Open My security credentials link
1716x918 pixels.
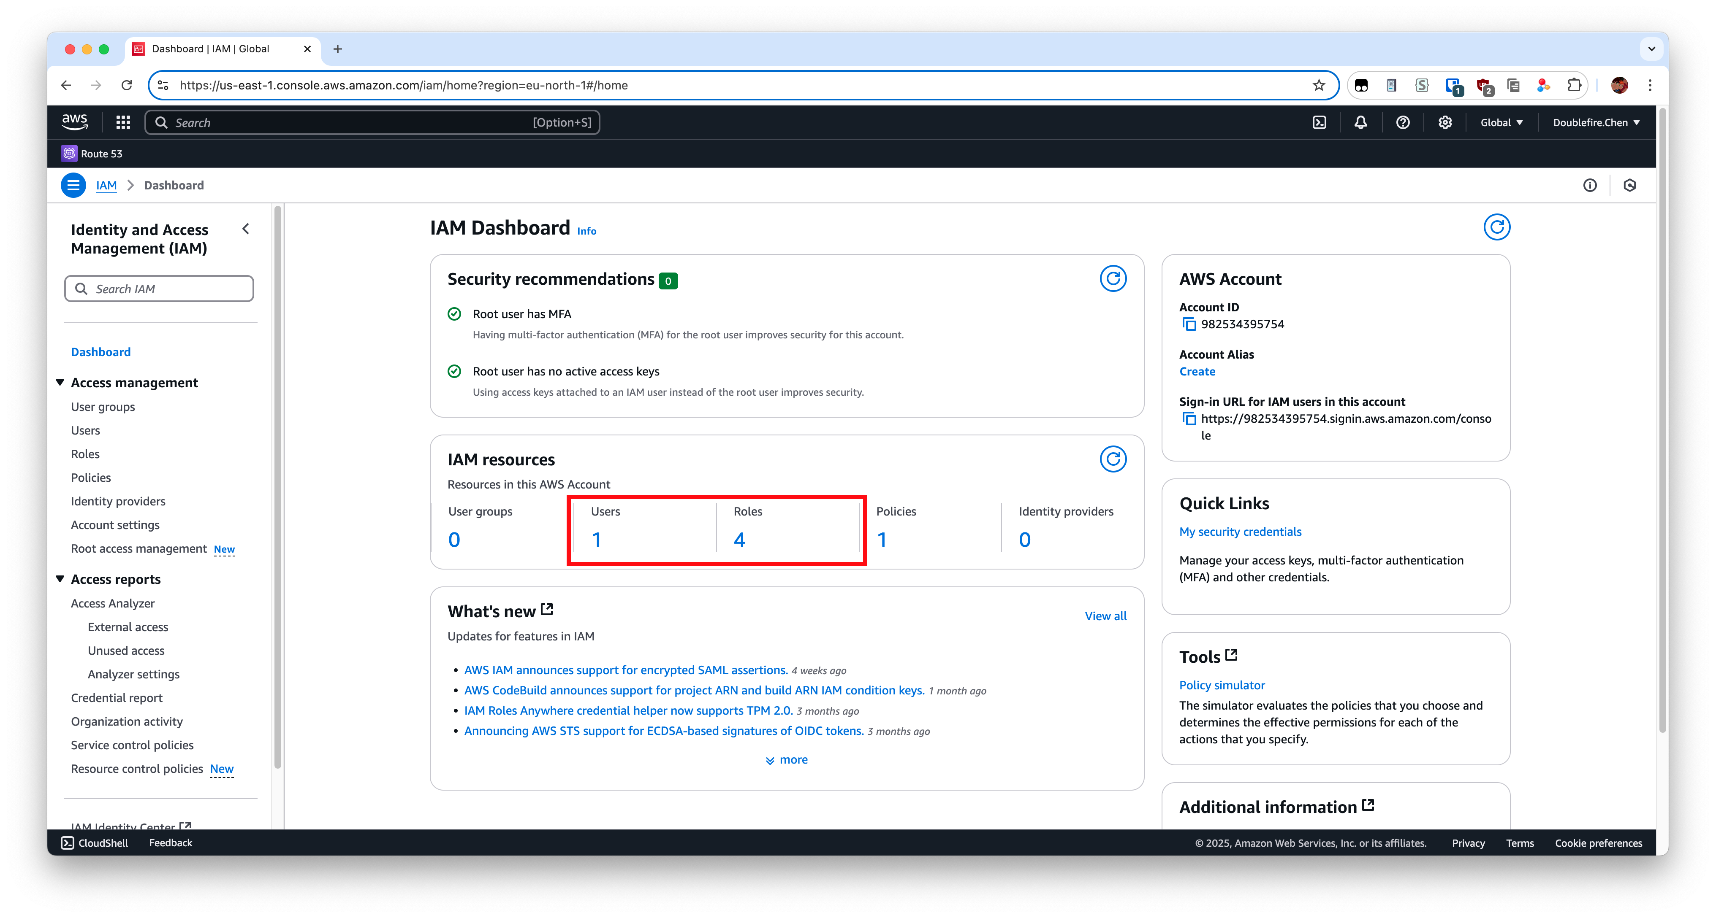tap(1240, 531)
